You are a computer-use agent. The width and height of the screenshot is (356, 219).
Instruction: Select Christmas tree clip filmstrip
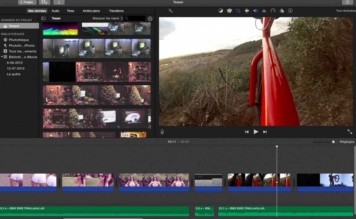tap(97, 95)
